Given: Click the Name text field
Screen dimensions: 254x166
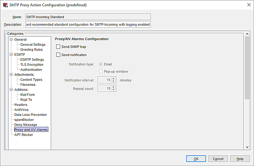Looking at the screenshot, I should tap(88, 17).
